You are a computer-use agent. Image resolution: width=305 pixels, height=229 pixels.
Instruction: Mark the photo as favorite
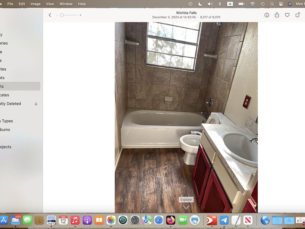(x=287, y=15)
